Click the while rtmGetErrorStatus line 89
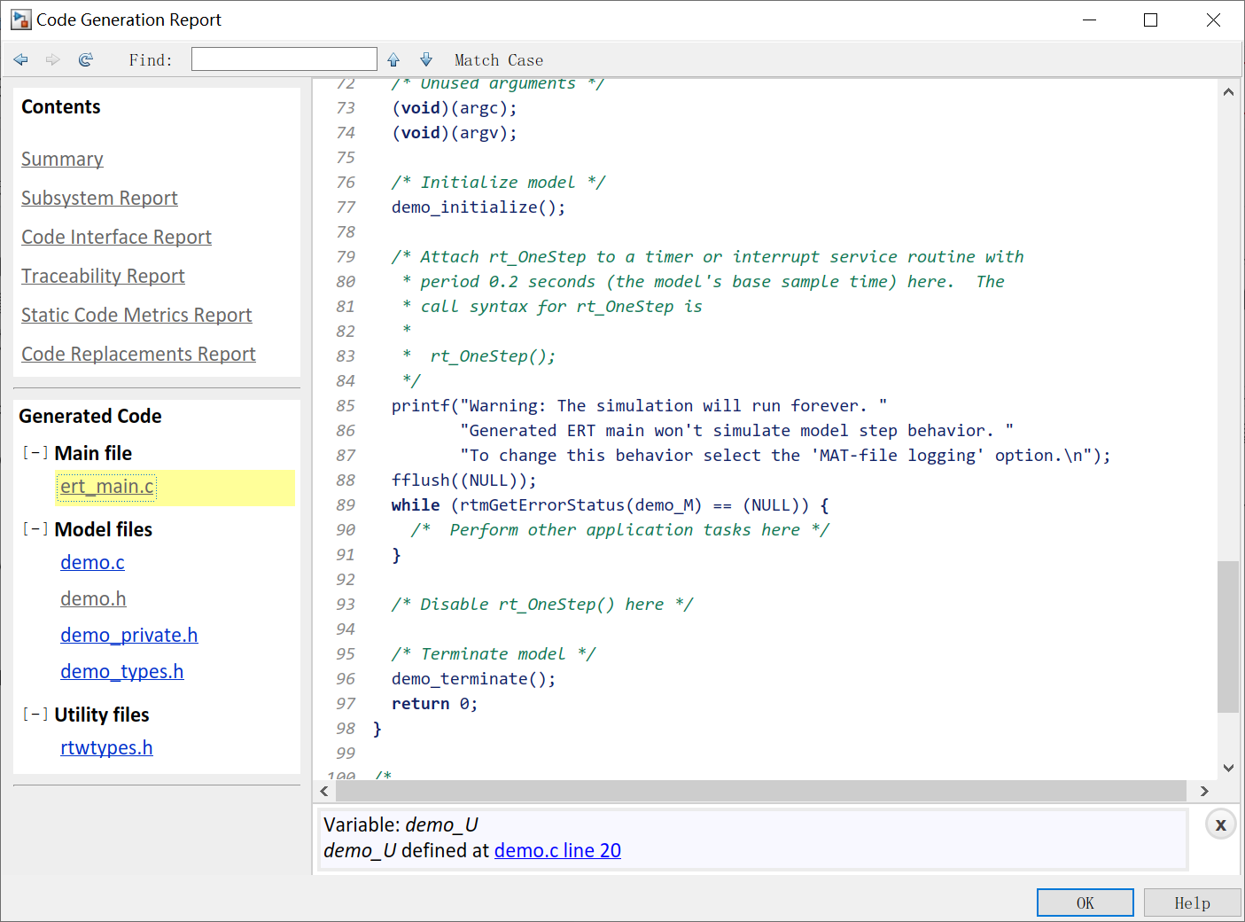 tap(611, 504)
